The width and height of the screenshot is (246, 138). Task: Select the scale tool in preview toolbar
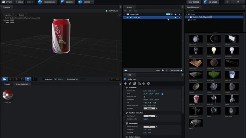pos(28,79)
